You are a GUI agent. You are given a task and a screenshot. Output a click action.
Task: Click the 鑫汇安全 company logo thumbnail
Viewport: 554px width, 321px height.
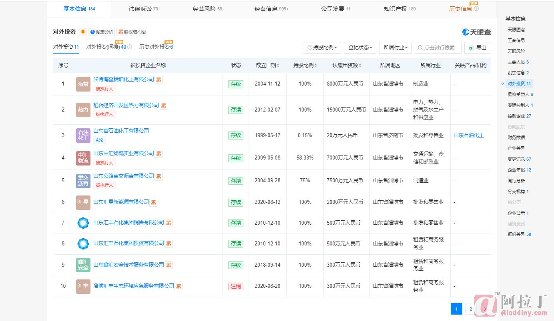83,265
